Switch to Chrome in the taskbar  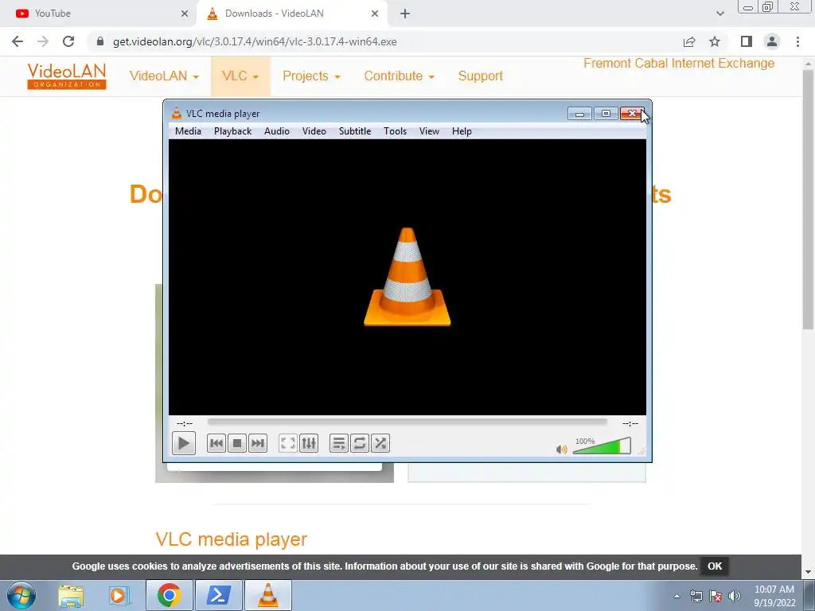pyautogui.click(x=169, y=595)
